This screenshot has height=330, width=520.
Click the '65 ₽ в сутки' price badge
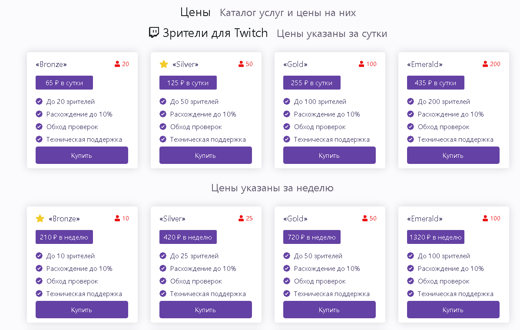(x=64, y=83)
